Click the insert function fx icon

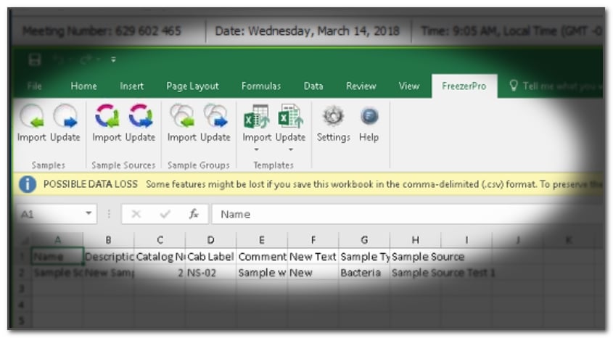[194, 214]
